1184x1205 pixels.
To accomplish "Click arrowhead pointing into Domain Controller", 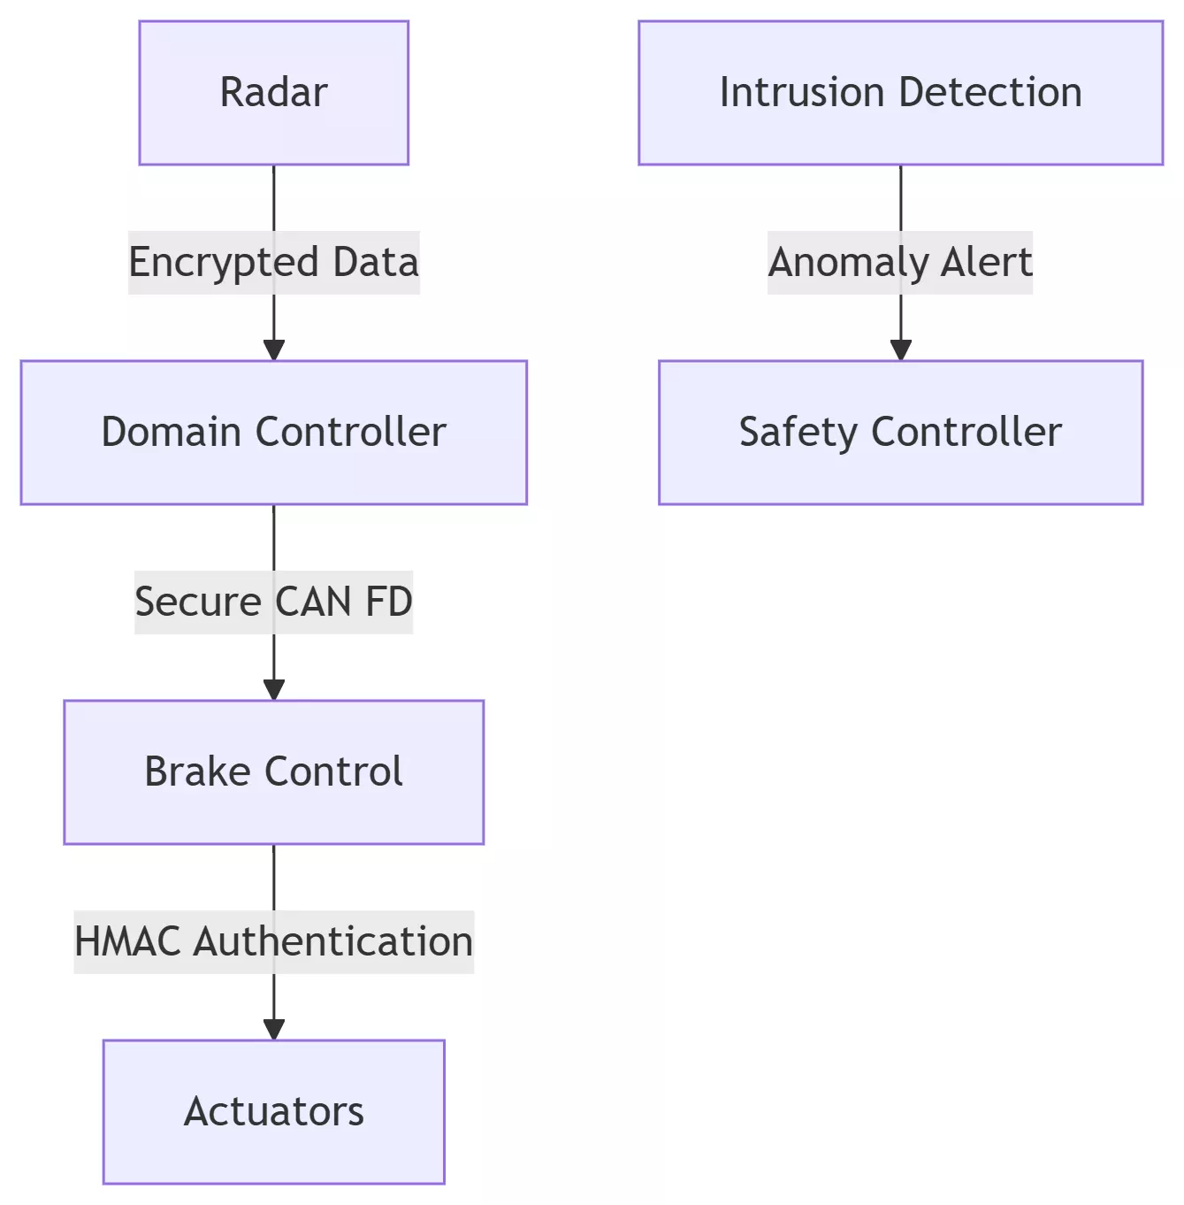I will [274, 350].
